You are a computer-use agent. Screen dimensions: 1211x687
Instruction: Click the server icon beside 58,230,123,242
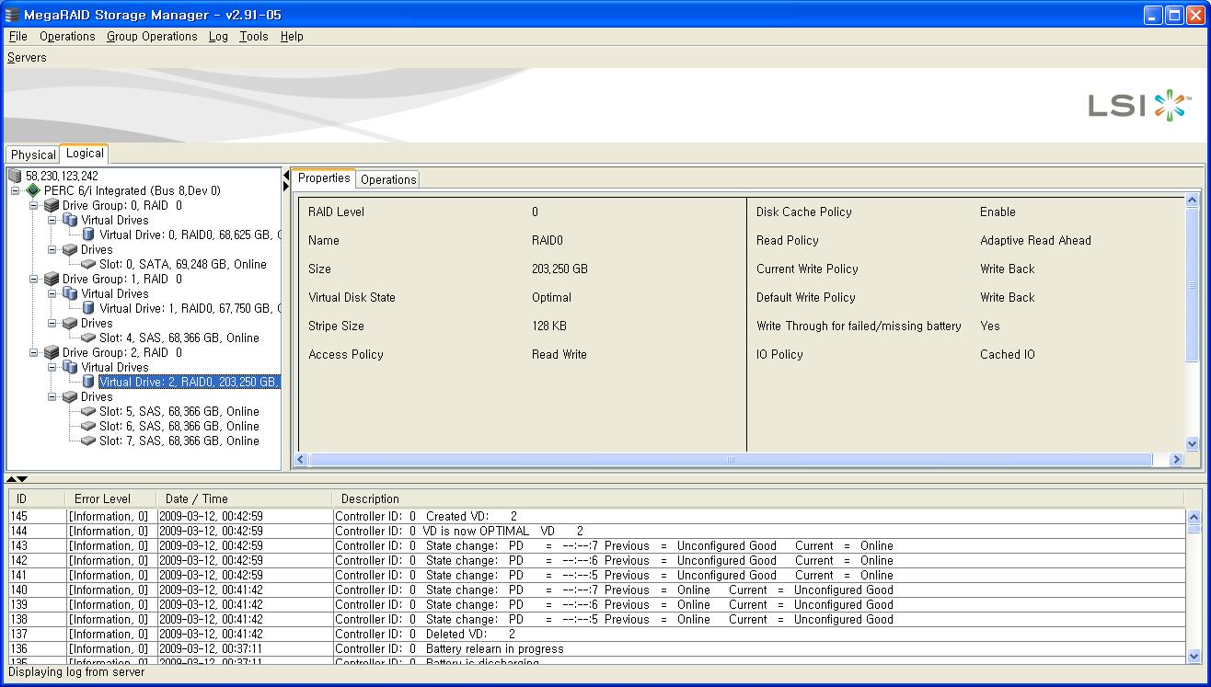(15, 176)
